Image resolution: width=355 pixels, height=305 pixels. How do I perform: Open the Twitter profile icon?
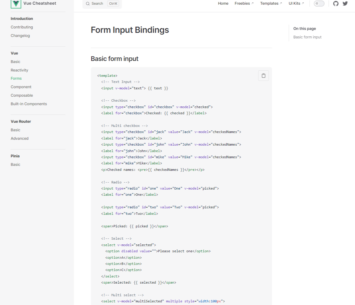pyautogui.click(x=345, y=4)
